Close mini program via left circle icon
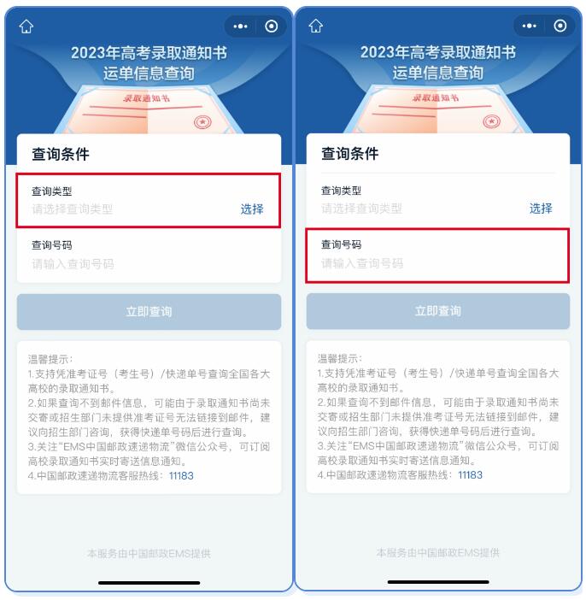586x600 pixels. [272, 26]
